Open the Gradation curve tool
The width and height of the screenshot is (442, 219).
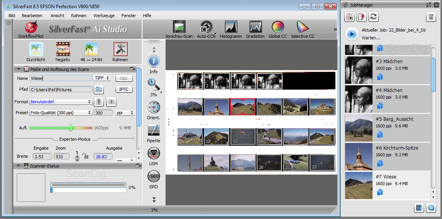[255, 27]
